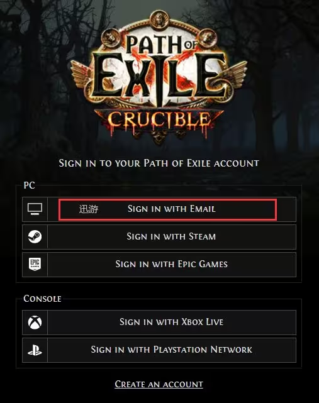Click the left medallion on the logo
The height and width of the screenshot is (403, 319).
111,38
